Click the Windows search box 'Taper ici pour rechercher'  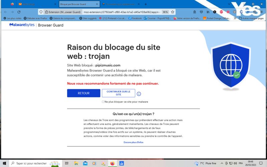32,163
